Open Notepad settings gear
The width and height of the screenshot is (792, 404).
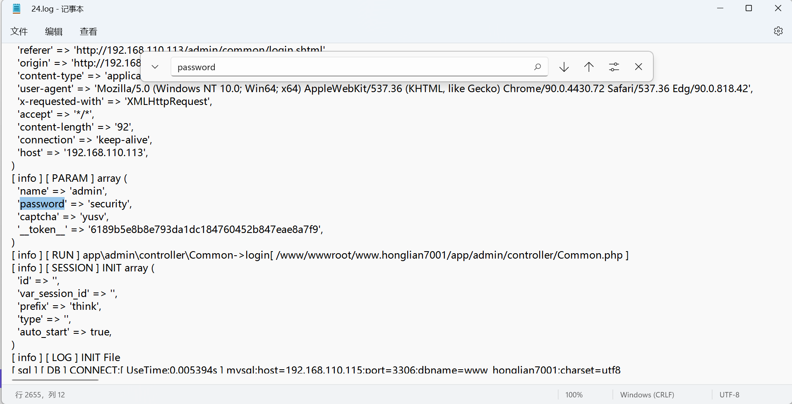tap(778, 31)
